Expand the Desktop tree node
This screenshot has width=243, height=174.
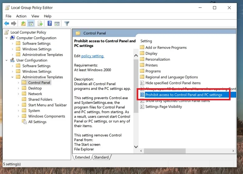click(x=18, y=88)
